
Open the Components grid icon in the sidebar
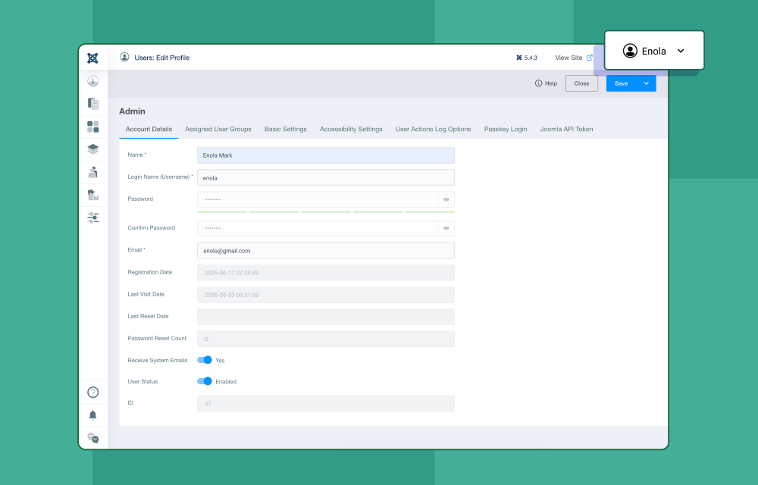tap(92, 127)
